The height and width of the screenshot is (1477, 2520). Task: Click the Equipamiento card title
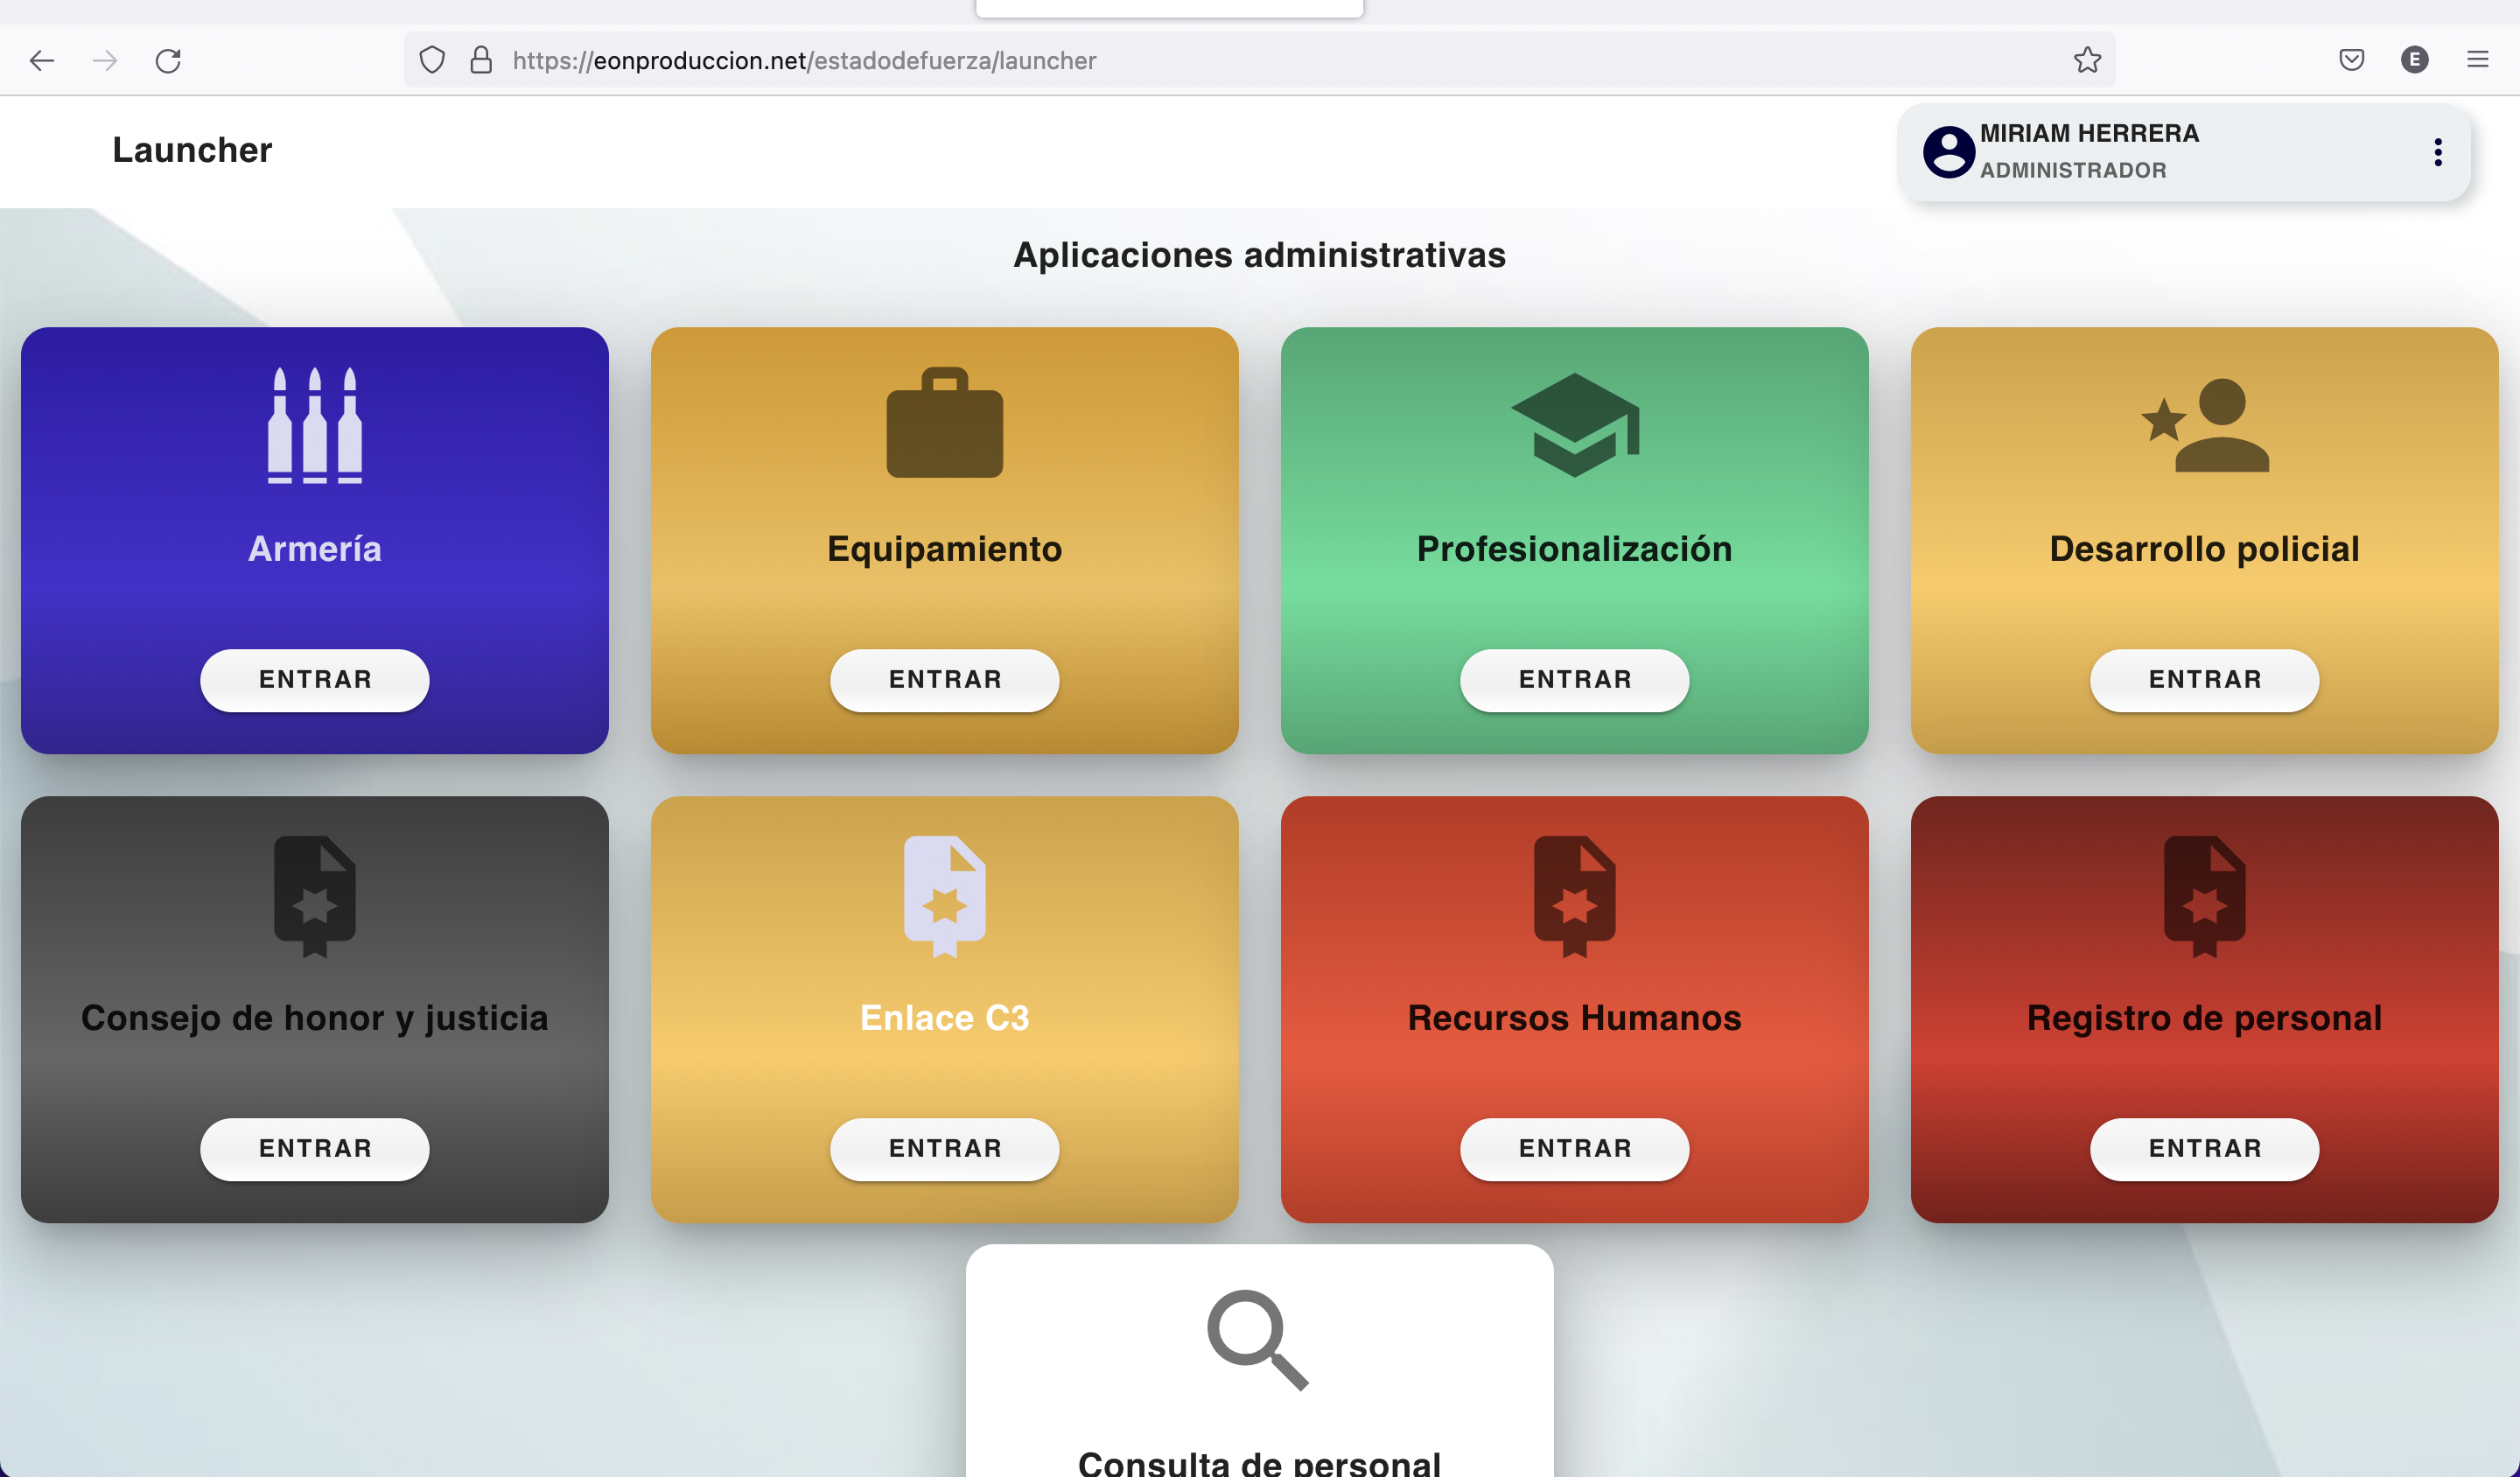944,549
